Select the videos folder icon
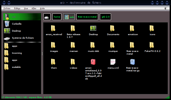 tap(73, 62)
